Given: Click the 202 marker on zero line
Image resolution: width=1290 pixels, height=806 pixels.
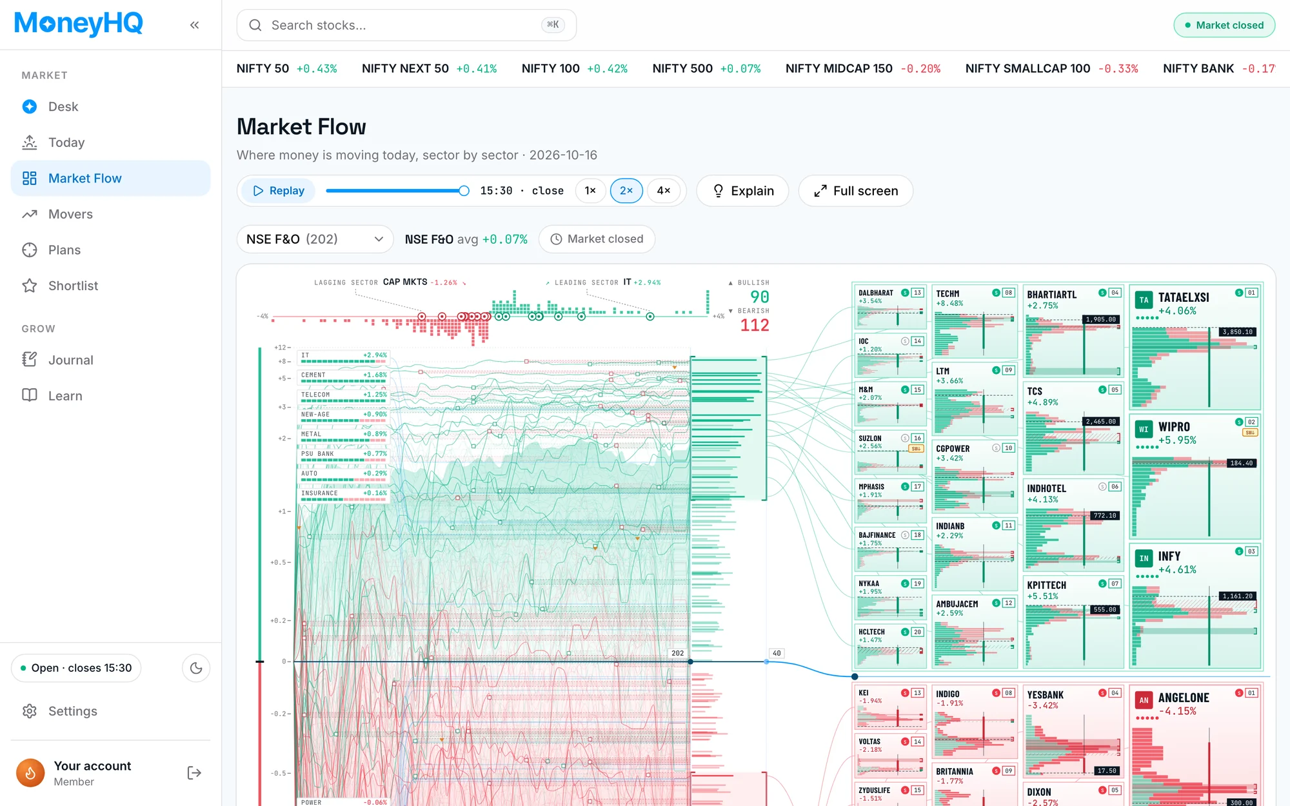Looking at the screenshot, I should [677, 653].
